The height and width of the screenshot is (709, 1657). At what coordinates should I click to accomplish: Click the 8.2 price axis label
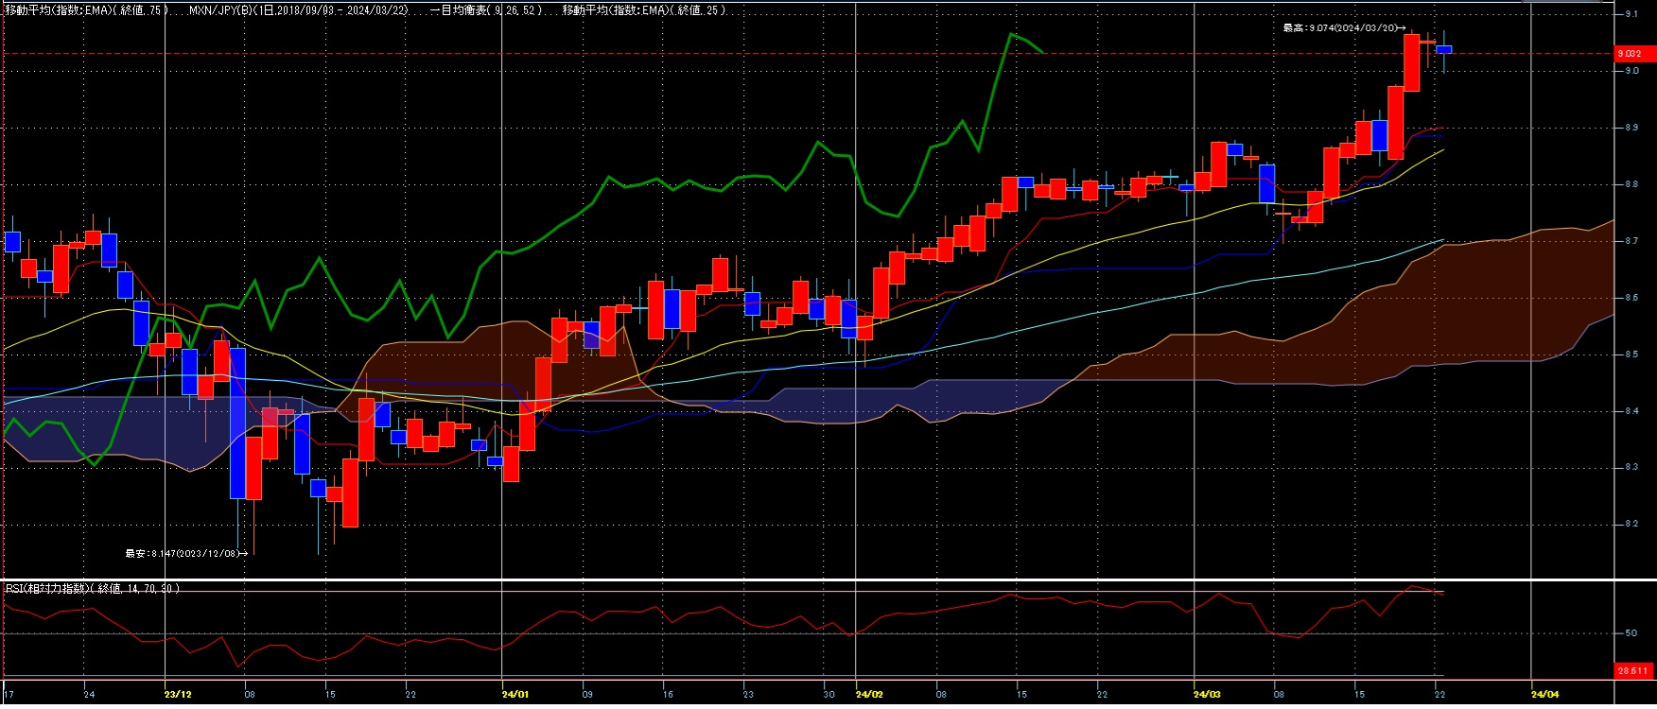[1631, 524]
